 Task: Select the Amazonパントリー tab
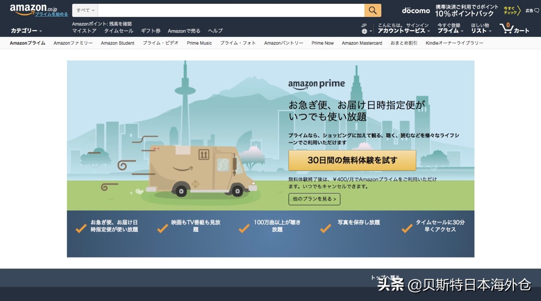pos(284,43)
